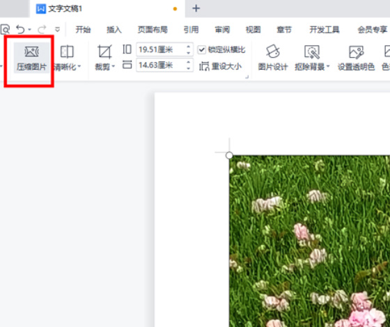
Task: Click the top-left resize handle of the flower image
Action: coord(229,156)
